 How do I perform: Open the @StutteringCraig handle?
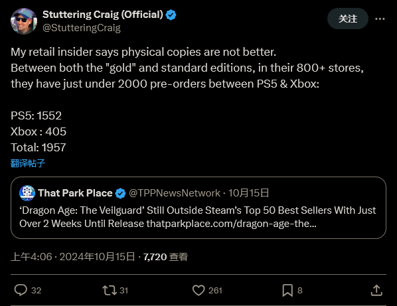tap(82, 28)
